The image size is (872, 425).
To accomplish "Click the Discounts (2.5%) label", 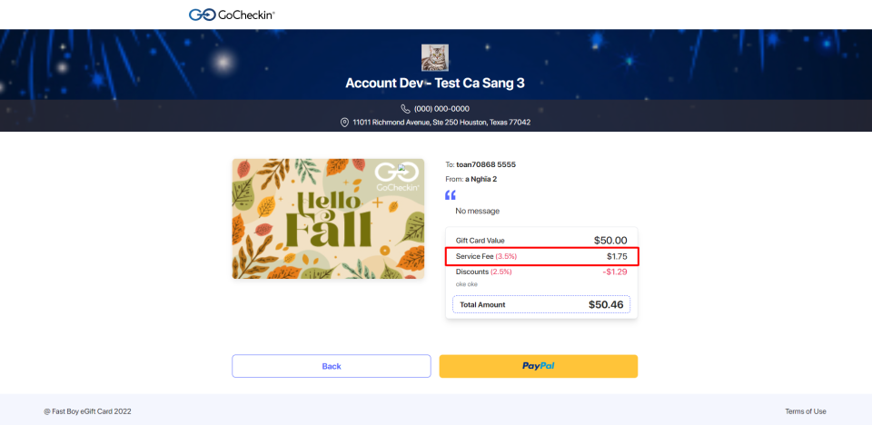I will coord(484,272).
